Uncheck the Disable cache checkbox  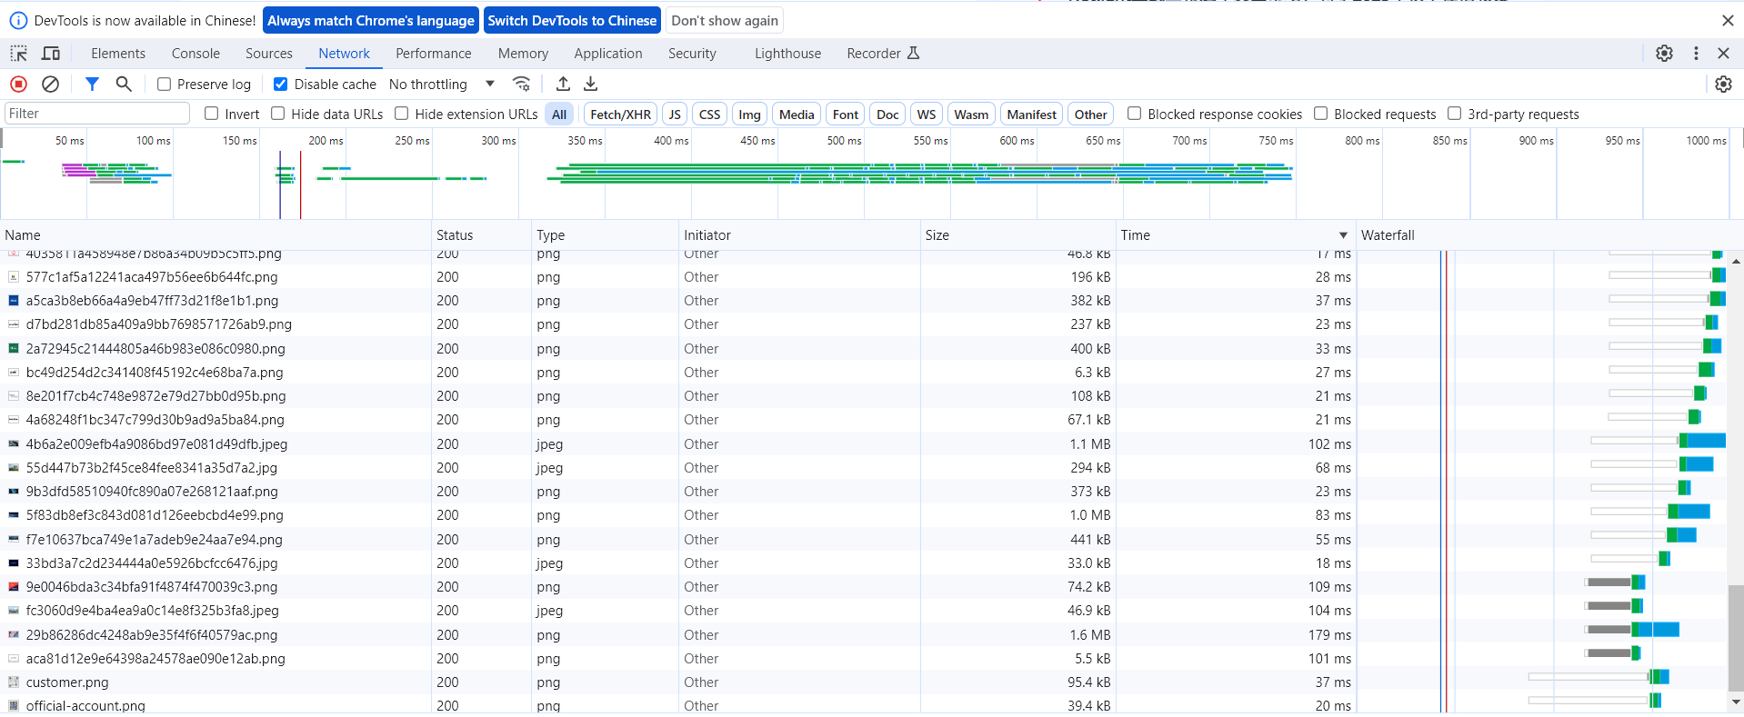pos(281,85)
